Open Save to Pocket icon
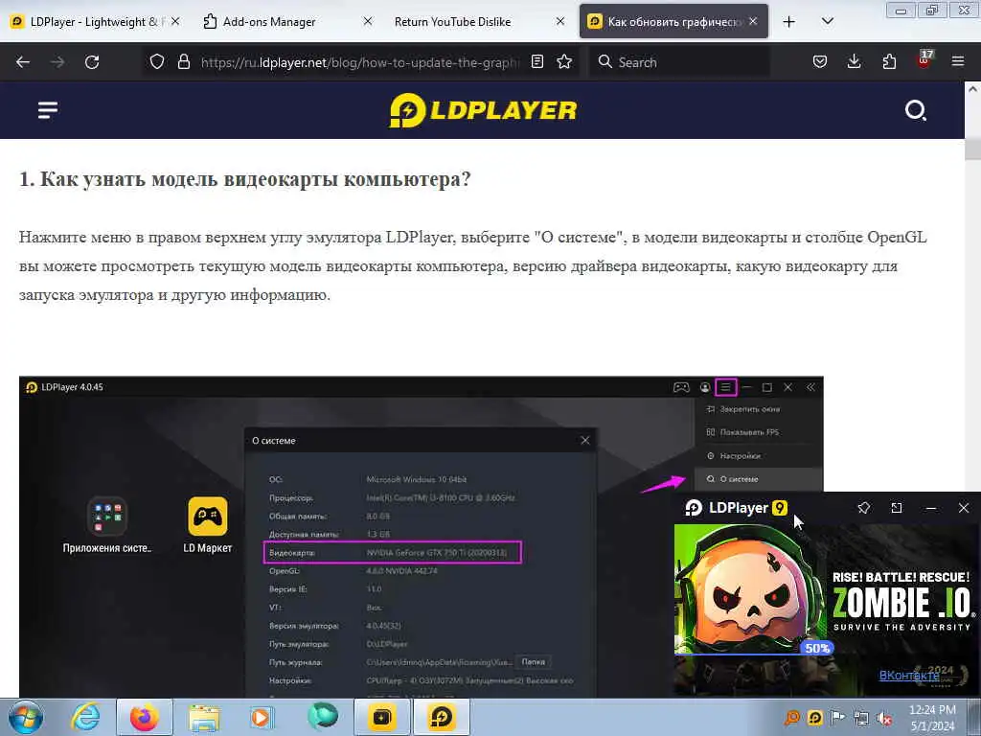 [x=820, y=61]
